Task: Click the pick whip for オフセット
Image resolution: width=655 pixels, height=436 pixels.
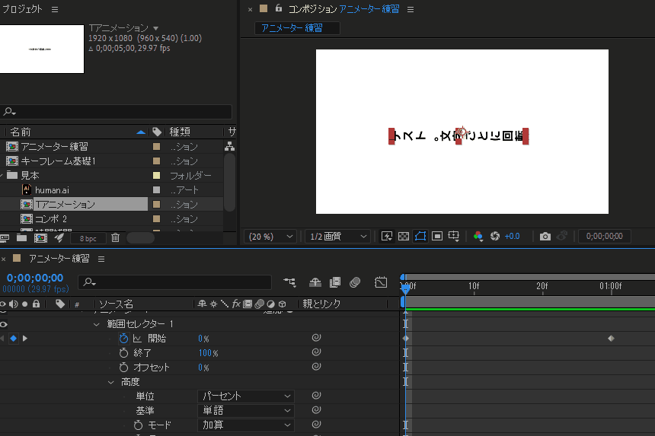Action: (316, 367)
